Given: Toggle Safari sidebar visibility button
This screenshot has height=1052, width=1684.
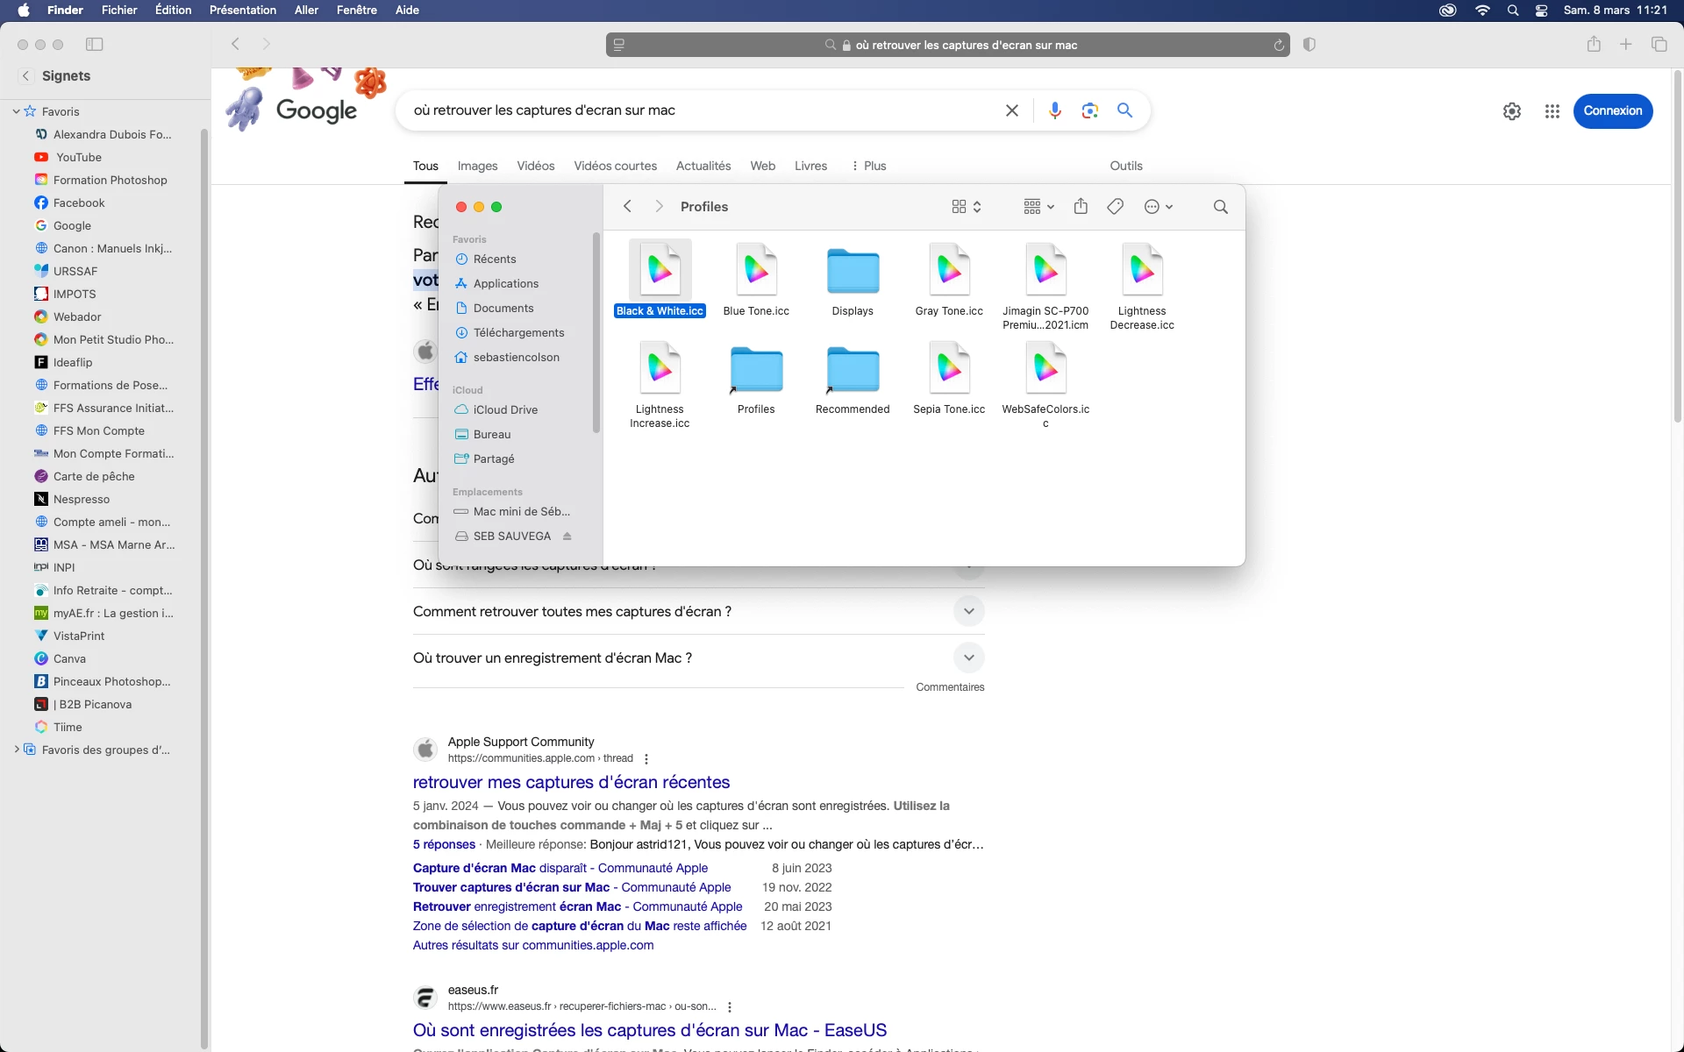Looking at the screenshot, I should pos(95,45).
